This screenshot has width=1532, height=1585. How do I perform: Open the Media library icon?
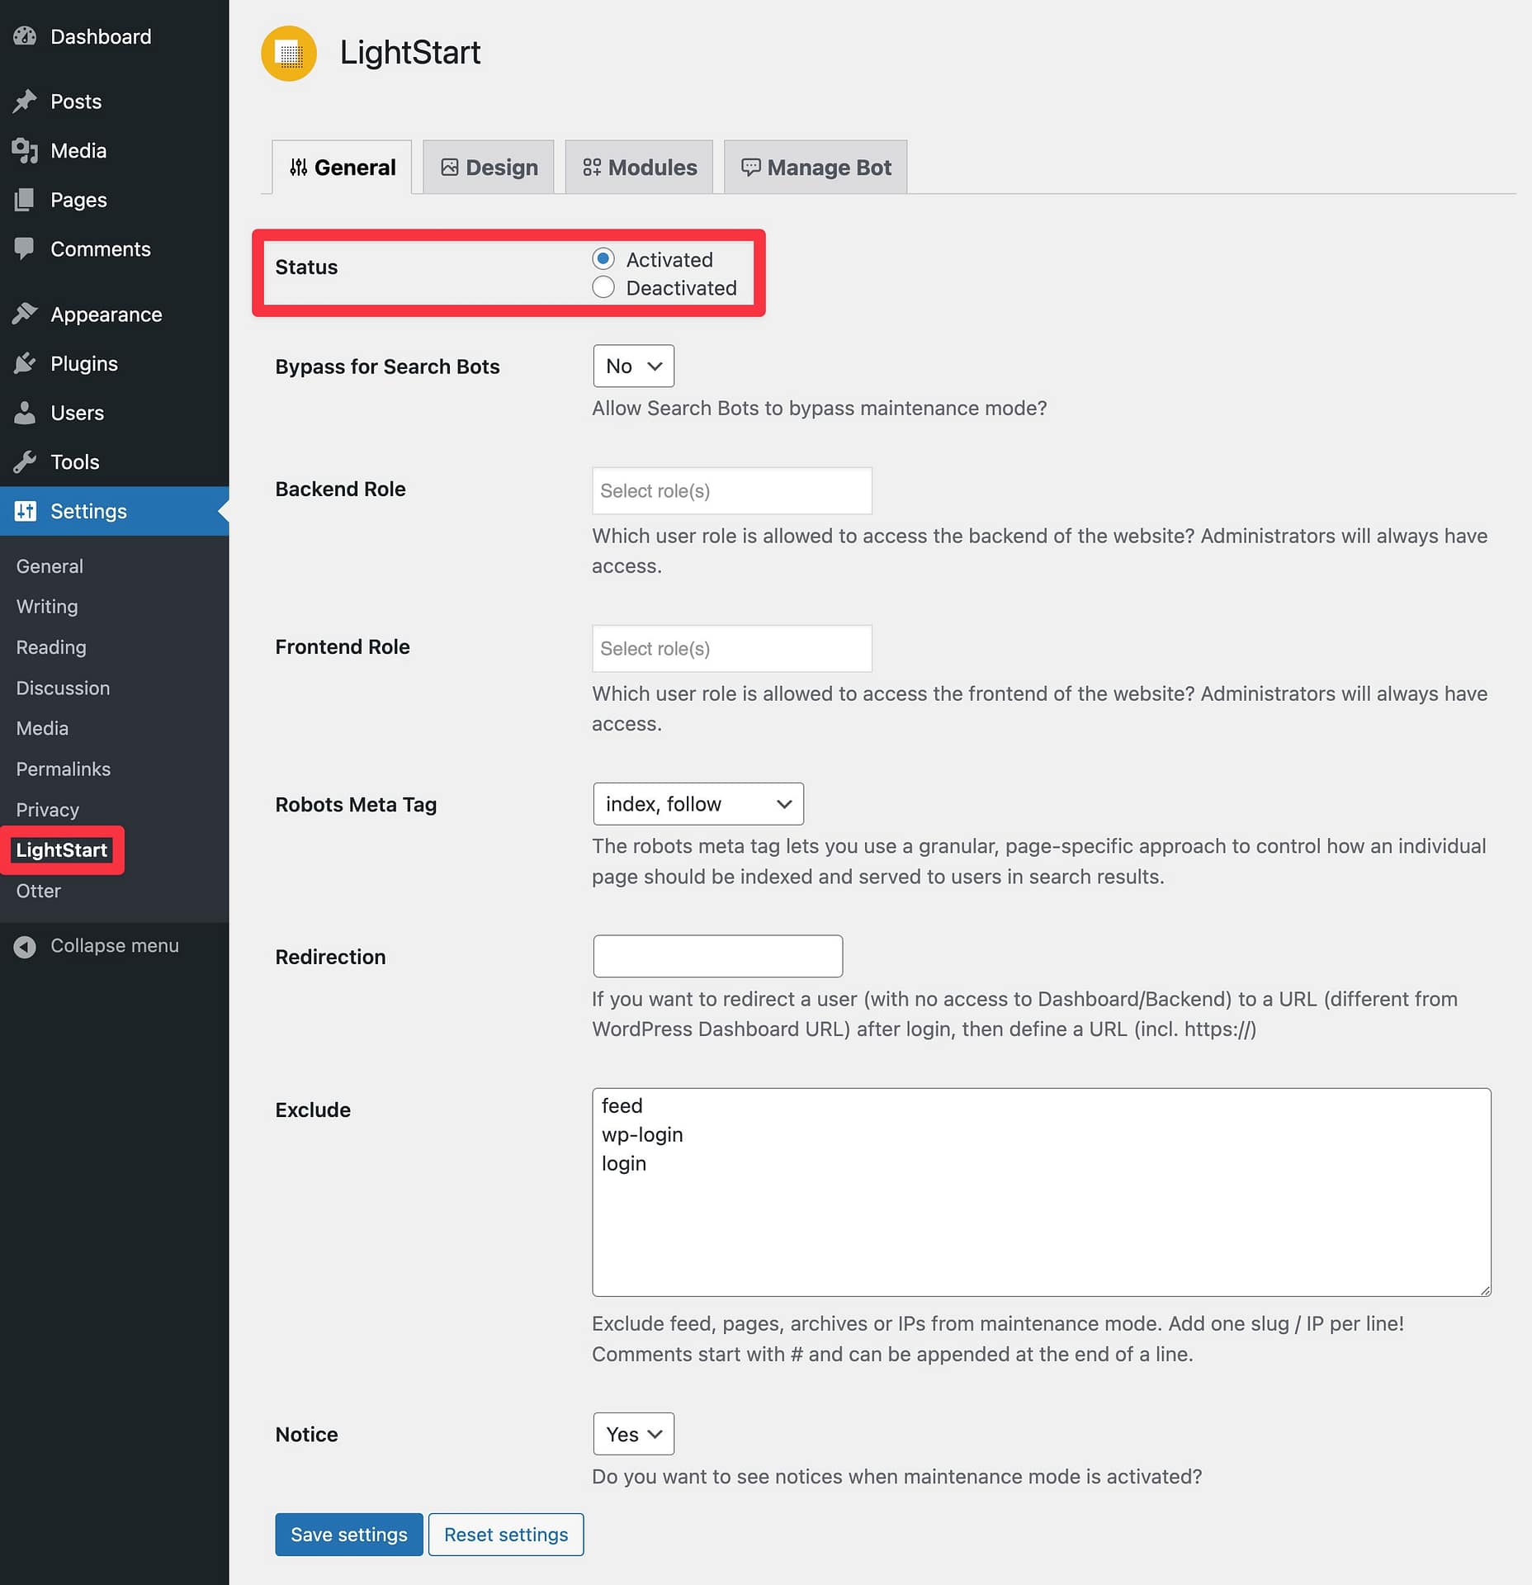tap(26, 150)
